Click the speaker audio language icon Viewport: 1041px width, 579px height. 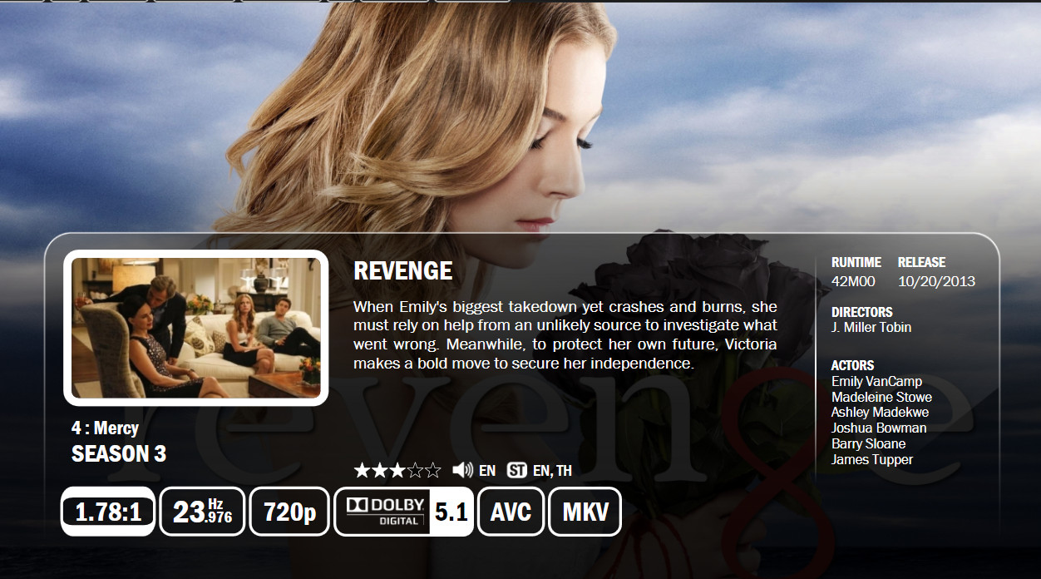(462, 470)
